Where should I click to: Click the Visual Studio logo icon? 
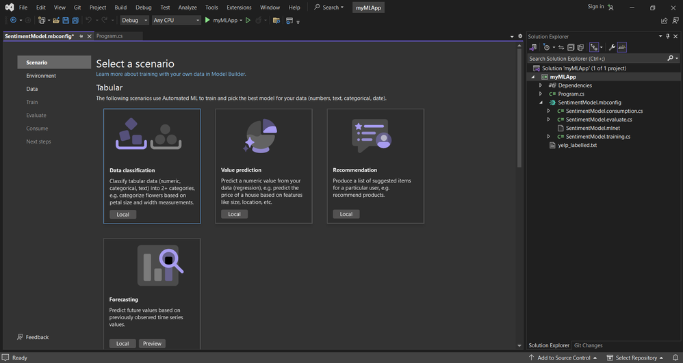coord(9,8)
